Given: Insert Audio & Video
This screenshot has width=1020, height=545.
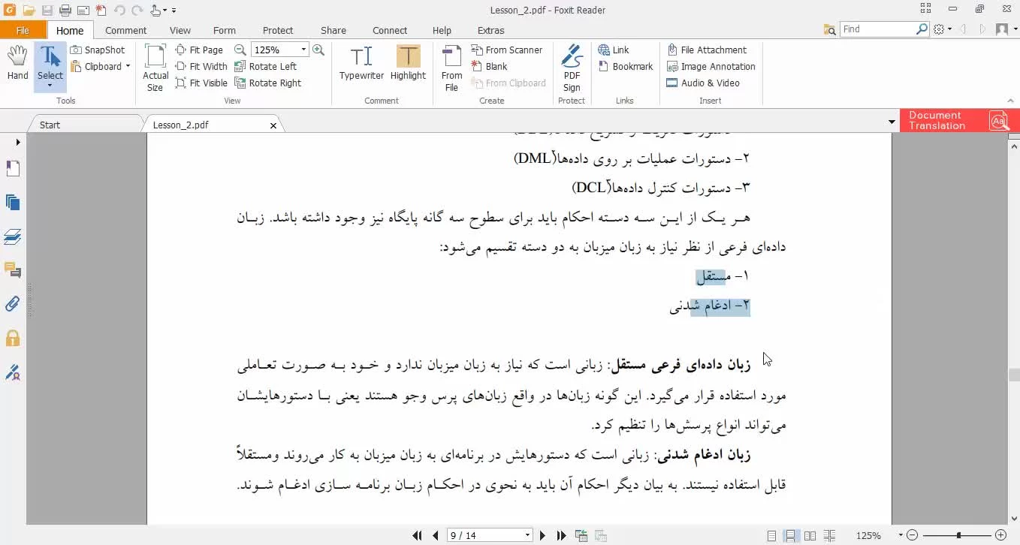Looking at the screenshot, I should [703, 83].
